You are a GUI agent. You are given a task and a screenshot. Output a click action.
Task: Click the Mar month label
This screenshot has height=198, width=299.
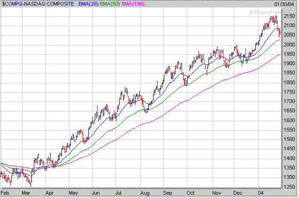(x=26, y=193)
